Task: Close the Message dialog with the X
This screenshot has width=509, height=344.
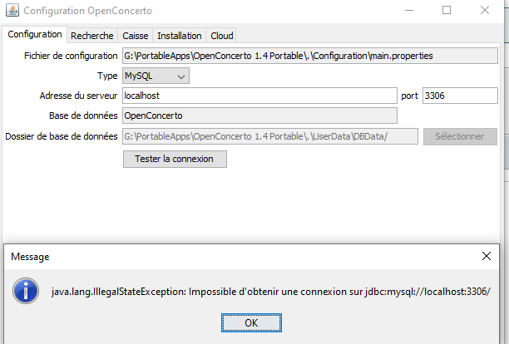Action: [487, 257]
